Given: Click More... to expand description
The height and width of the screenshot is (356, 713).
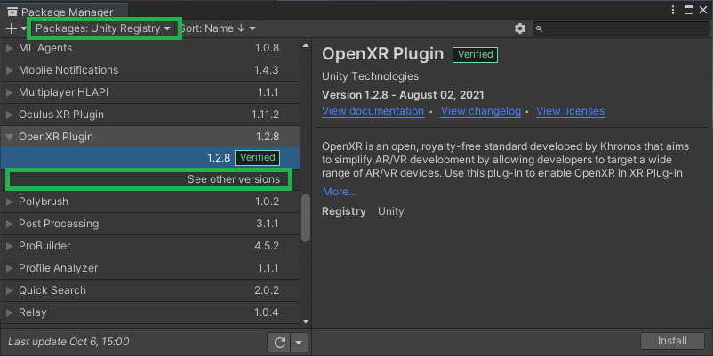Looking at the screenshot, I should tap(340, 192).
